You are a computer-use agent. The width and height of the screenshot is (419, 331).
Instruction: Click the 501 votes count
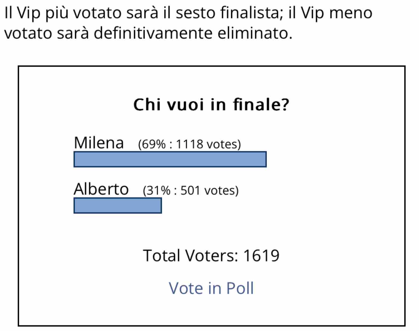coord(208,191)
